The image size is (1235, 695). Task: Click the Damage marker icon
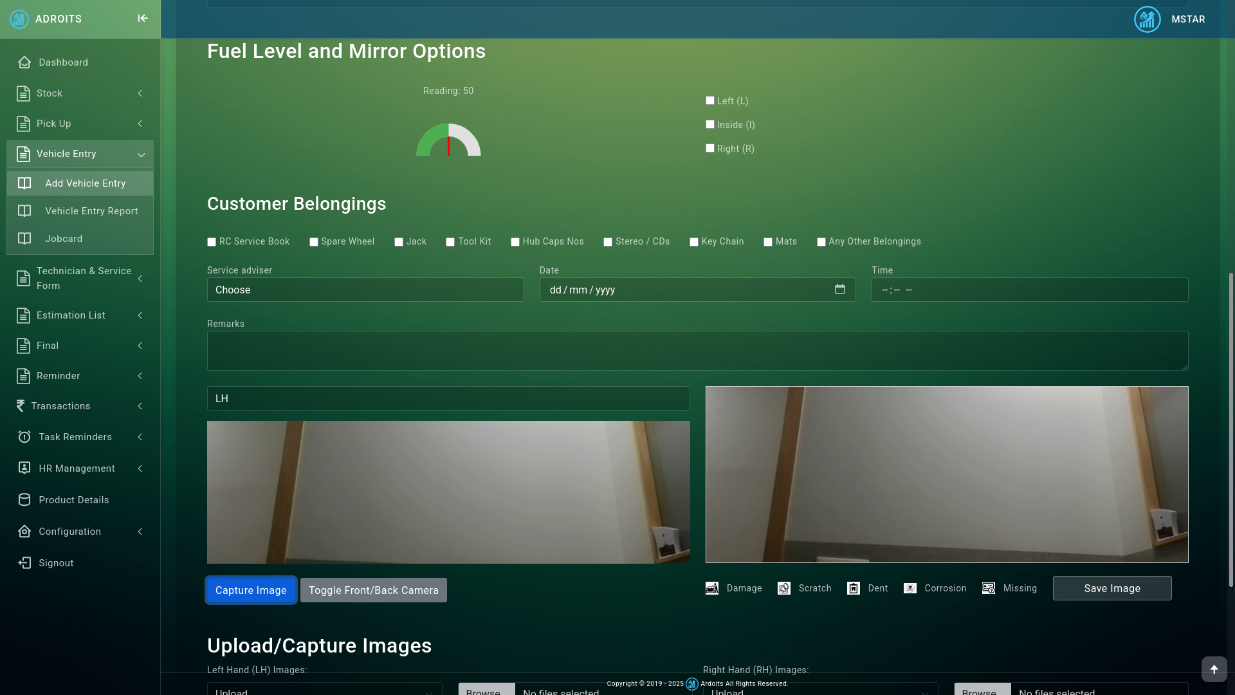[712, 588]
